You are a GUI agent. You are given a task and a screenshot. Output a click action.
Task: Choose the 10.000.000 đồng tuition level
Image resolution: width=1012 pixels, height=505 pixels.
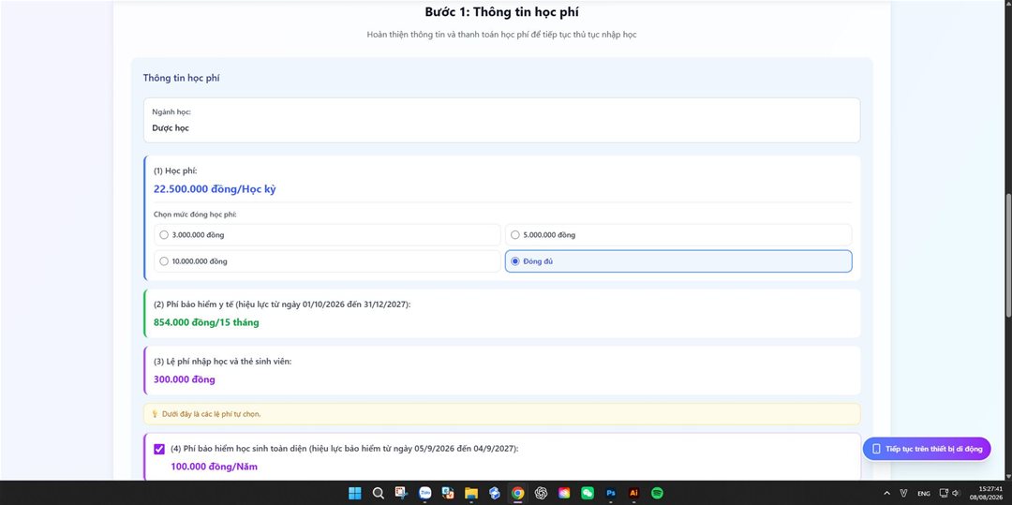(327, 261)
